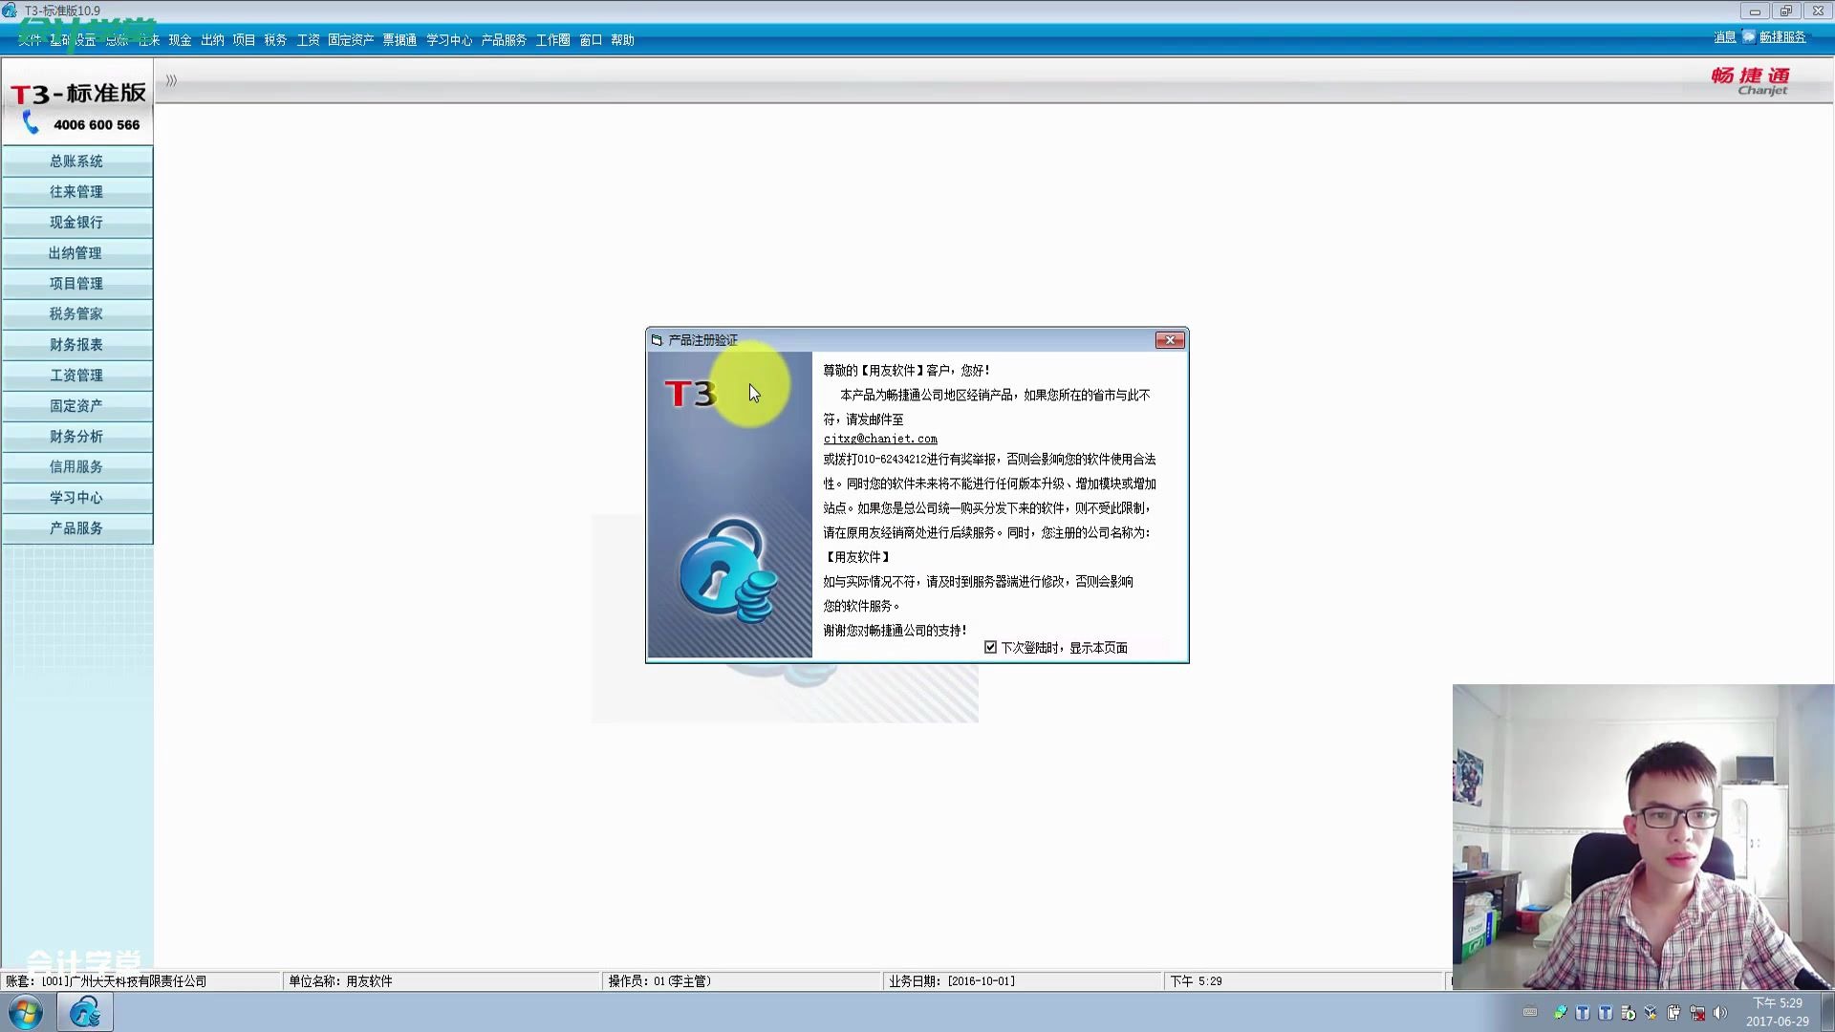Open the 现金 menu
Image resolution: width=1835 pixels, height=1032 pixels.
180,40
